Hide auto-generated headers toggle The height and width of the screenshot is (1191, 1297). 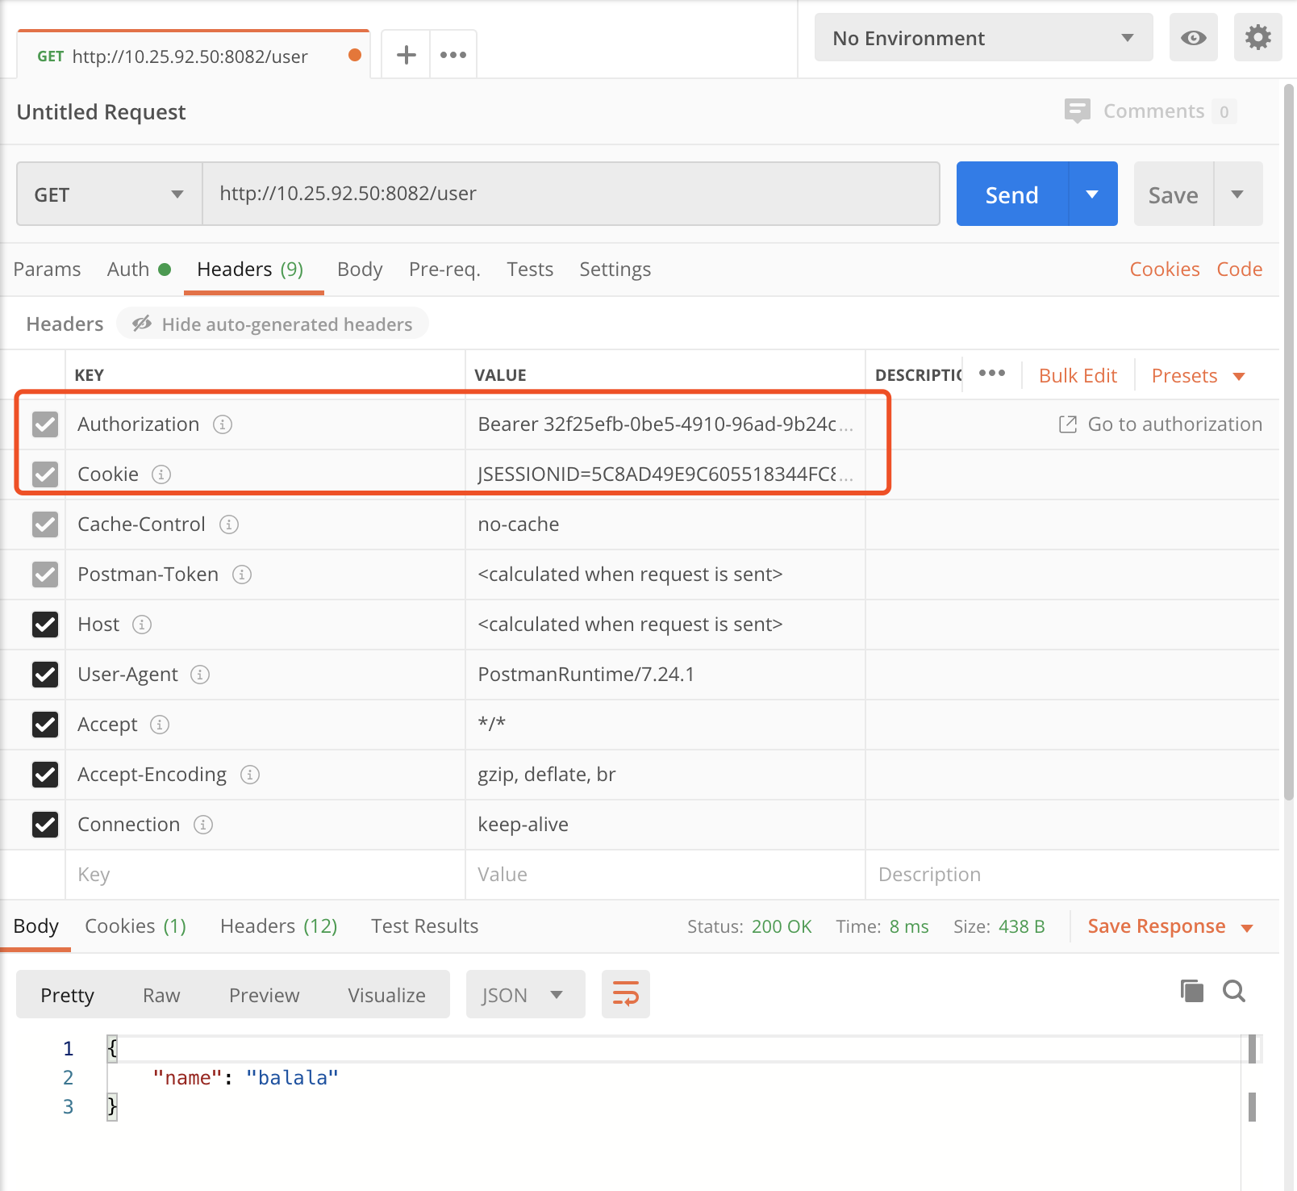coord(273,324)
